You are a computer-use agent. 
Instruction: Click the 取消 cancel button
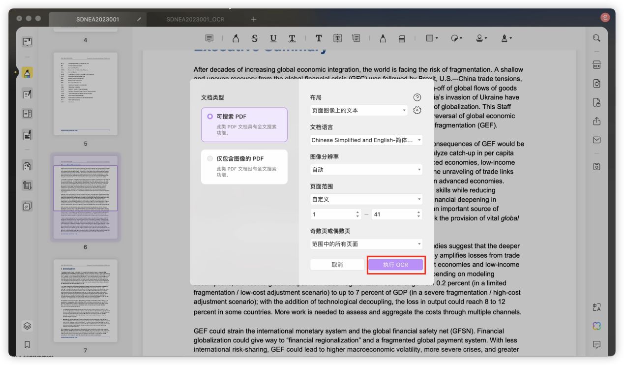337,265
